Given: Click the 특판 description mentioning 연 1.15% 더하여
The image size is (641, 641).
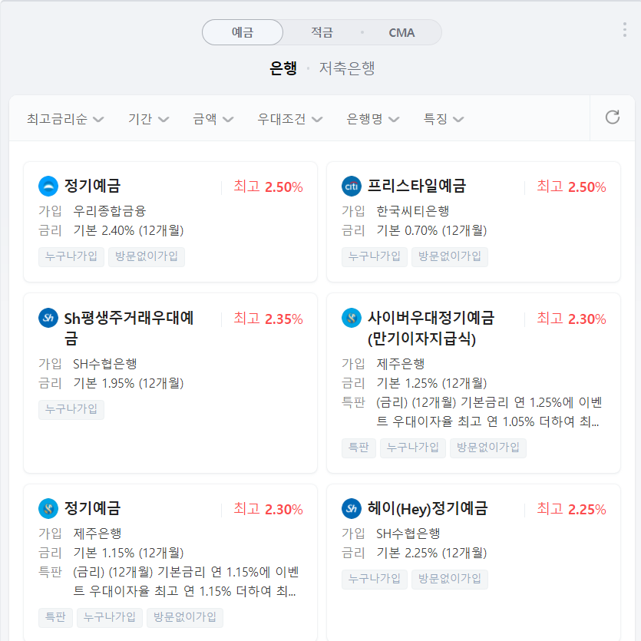Looking at the screenshot, I should (x=186, y=581).
